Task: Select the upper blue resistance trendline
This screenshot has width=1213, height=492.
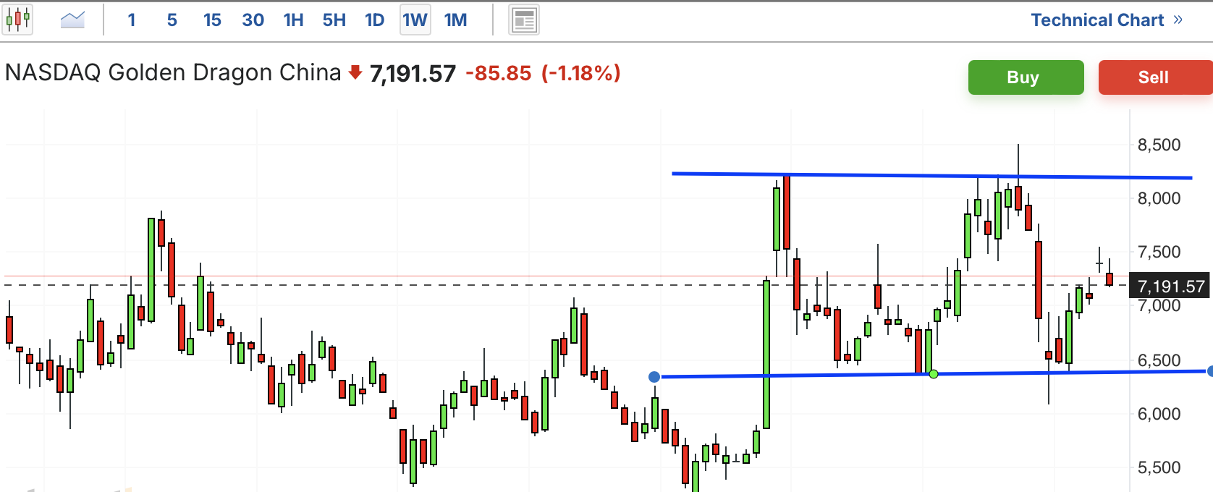Action: point(932,175)
